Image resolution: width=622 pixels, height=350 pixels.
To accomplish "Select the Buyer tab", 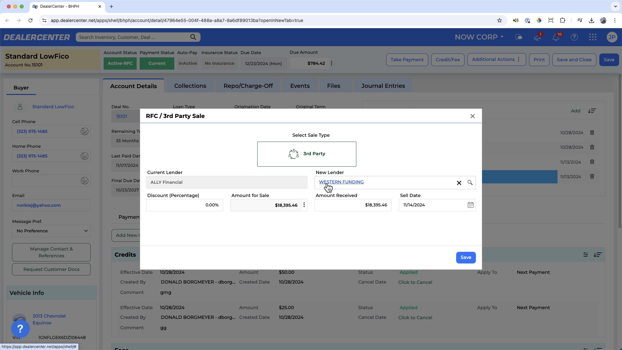I will [21, 88].
